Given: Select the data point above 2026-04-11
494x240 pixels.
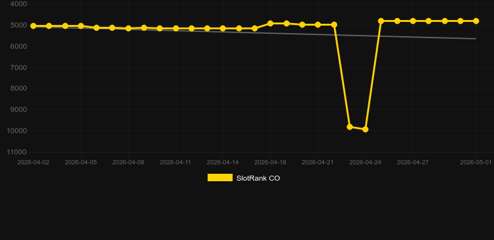Looking at the screenshot, I should point(176,28).
